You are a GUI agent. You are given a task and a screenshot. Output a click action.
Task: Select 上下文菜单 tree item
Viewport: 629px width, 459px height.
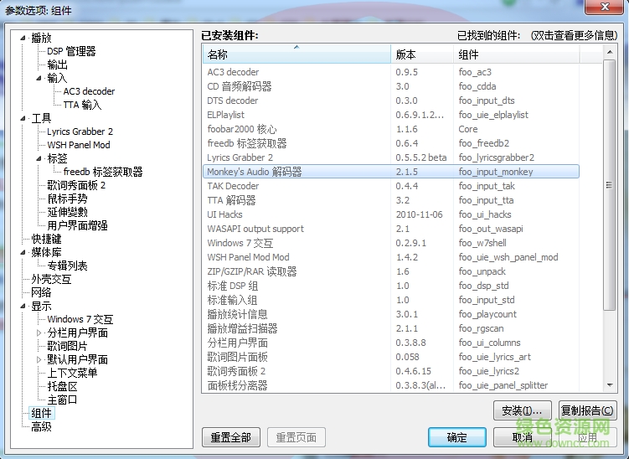pos(72,373)
